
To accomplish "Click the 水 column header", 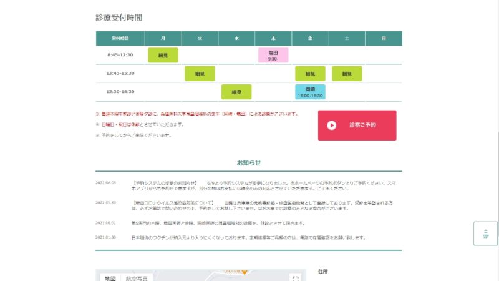I will (x=236, y=38).
